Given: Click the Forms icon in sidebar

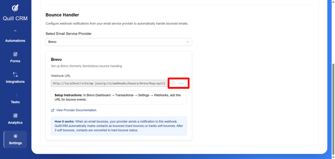Looking at the screenshot, I should click(x=15, y=54).
